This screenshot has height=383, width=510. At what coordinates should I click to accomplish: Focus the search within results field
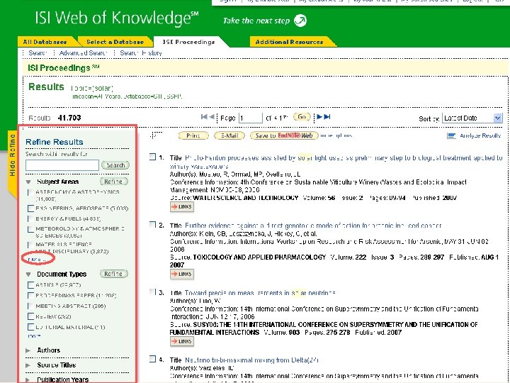pyautogui.click(x=62, y=165)
